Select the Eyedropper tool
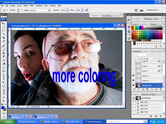The height and width of the screenshot is (124, 166). 4,94
